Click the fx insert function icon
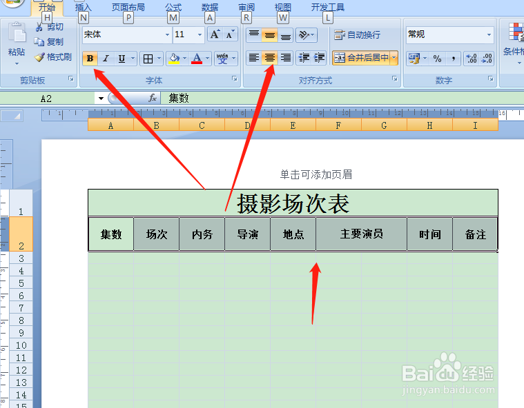524x408 pixels. (x=153, y=98)
